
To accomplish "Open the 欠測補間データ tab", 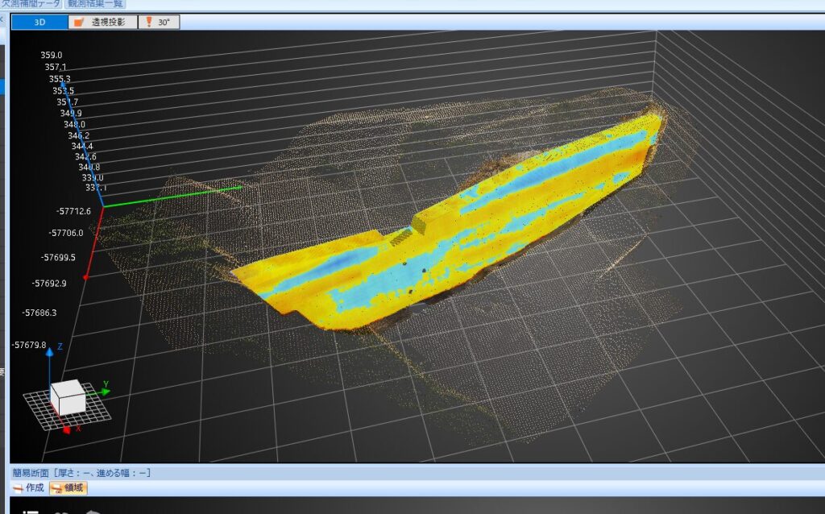I will pos(36,4).
